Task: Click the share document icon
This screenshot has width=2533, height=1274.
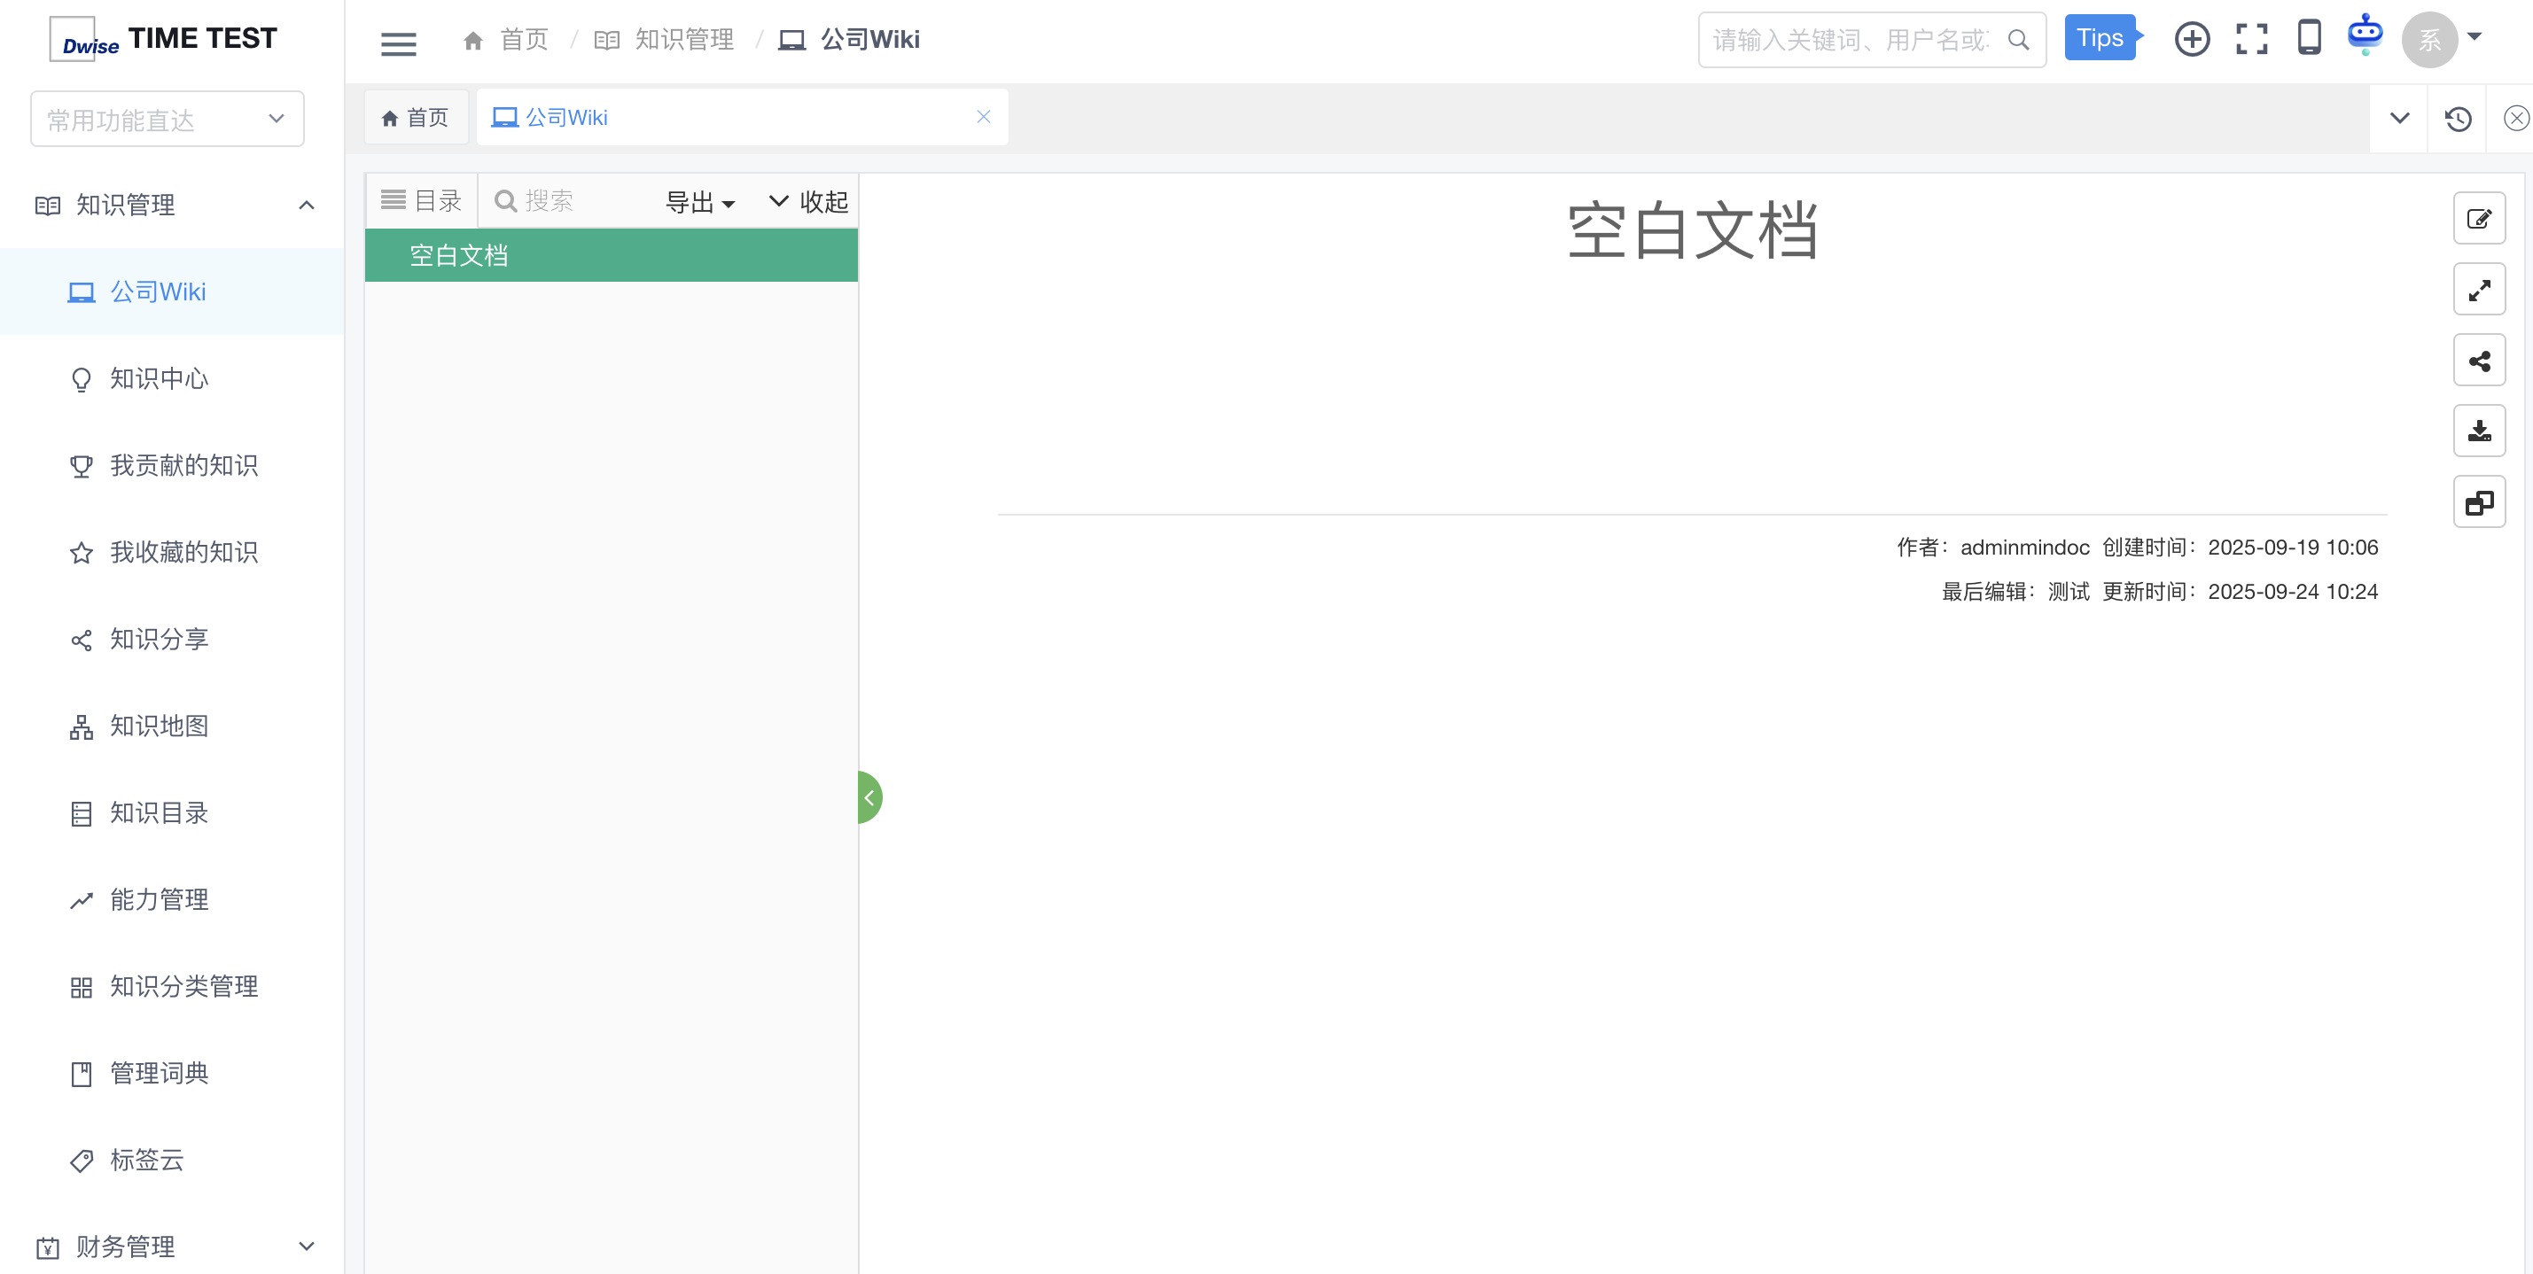Action: [x=2478, y=361]
